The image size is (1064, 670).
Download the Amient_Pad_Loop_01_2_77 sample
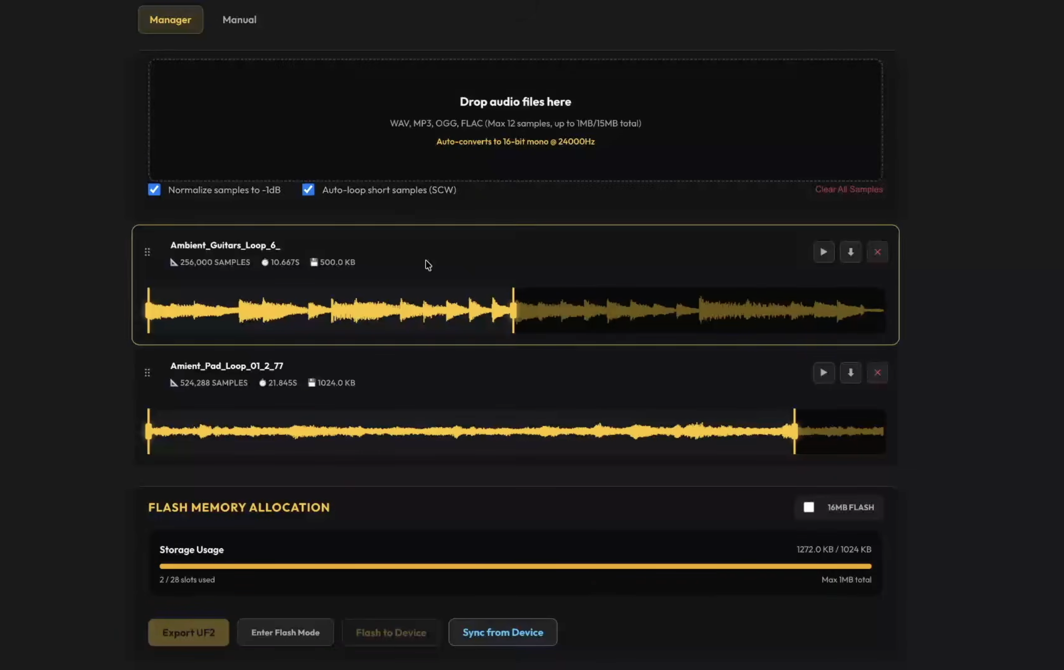click(850, 372)
